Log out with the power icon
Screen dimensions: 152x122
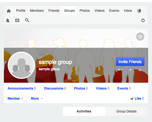pyautogui.click(x=143, y=20)
